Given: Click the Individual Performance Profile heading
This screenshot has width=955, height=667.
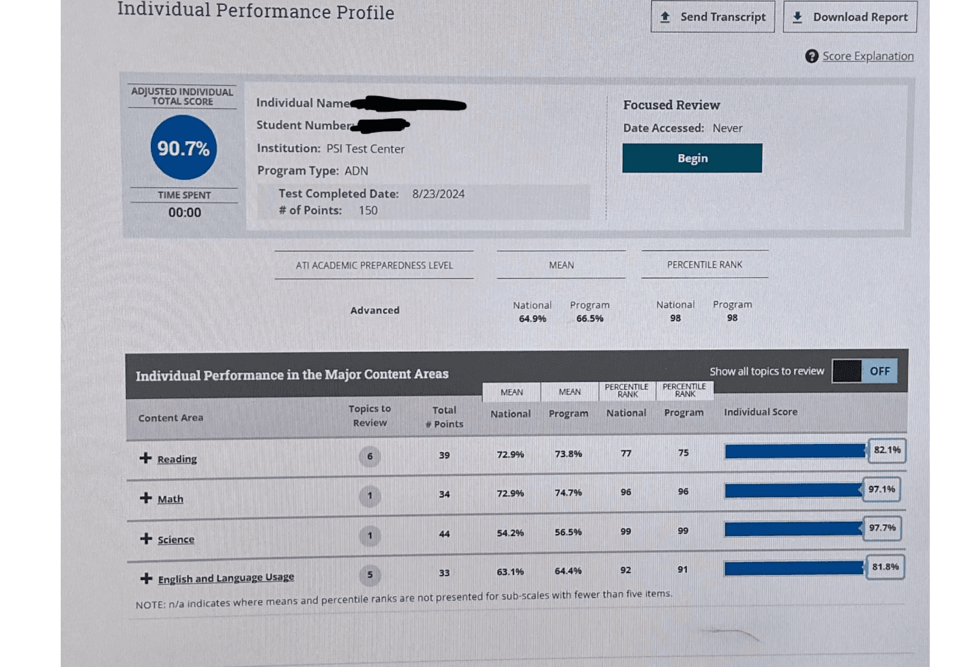Looking at the screenshot, I should pos(256,12).
